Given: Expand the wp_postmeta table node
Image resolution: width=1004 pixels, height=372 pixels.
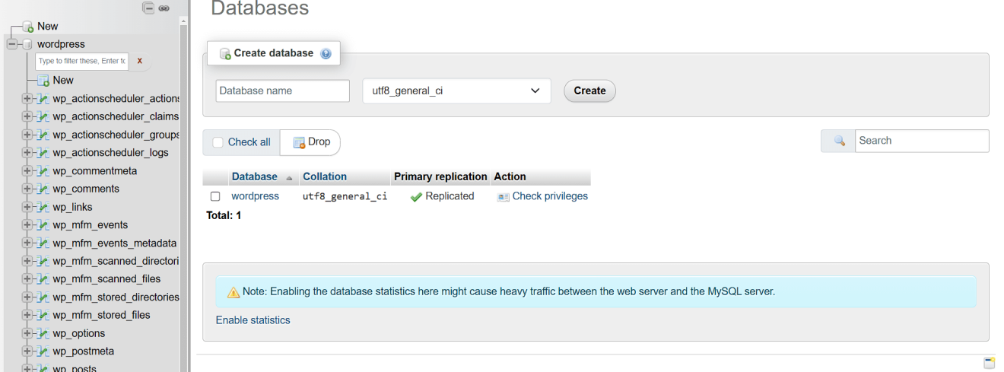Looking at the screenshot, I should pyautogui.click(x=27, y=351).
